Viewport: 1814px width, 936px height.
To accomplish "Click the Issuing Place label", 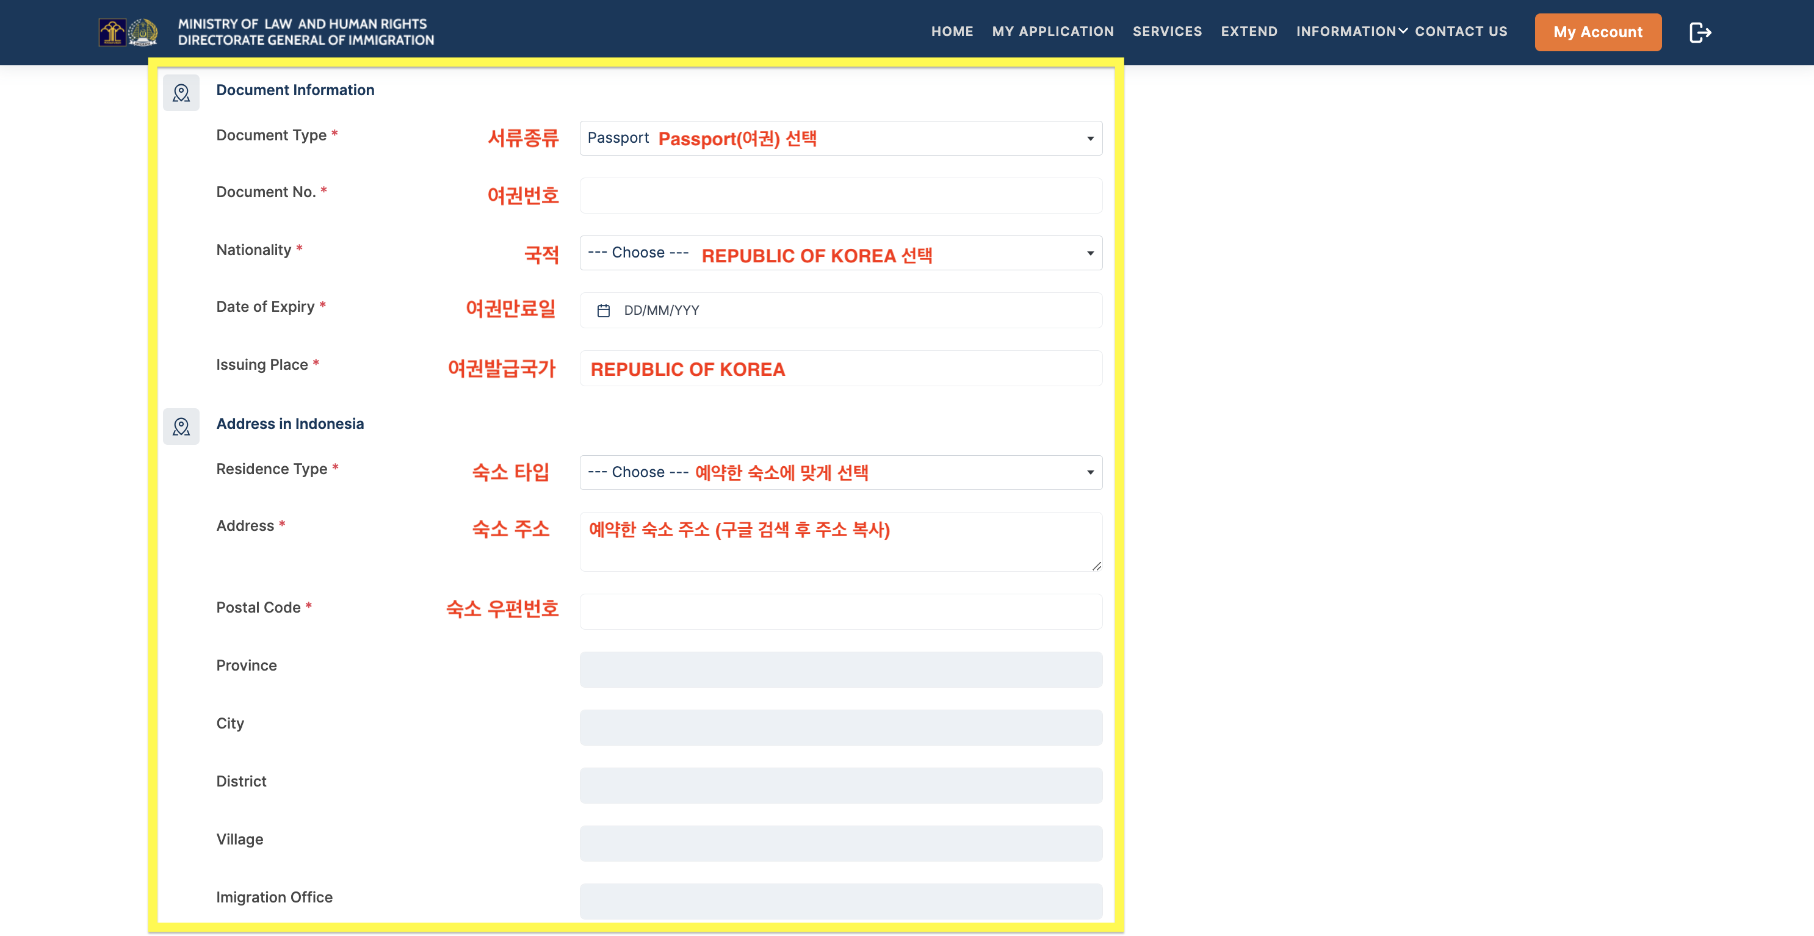I will tap(262, 364).
